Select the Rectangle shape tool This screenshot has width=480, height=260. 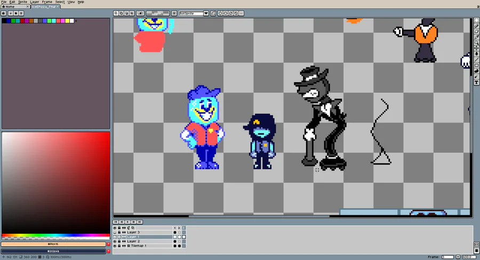(477, 65)
